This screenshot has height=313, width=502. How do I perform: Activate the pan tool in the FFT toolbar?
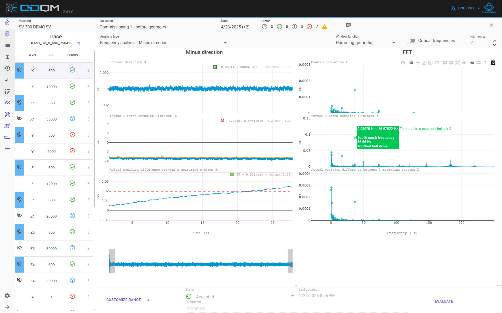(418, 63)
